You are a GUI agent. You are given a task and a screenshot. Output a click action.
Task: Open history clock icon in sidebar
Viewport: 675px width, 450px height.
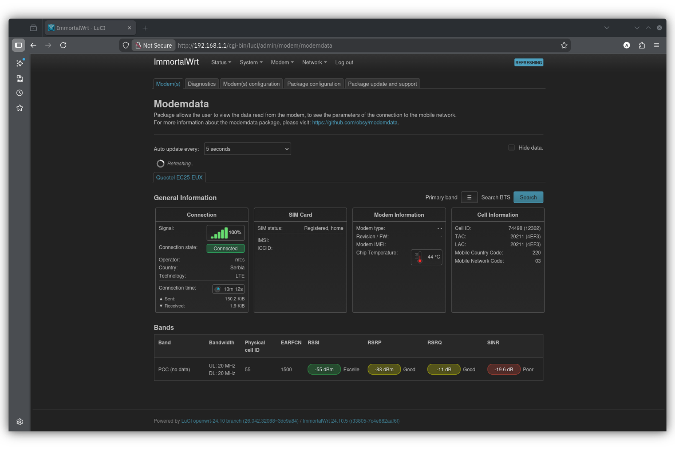coord(20,93)
